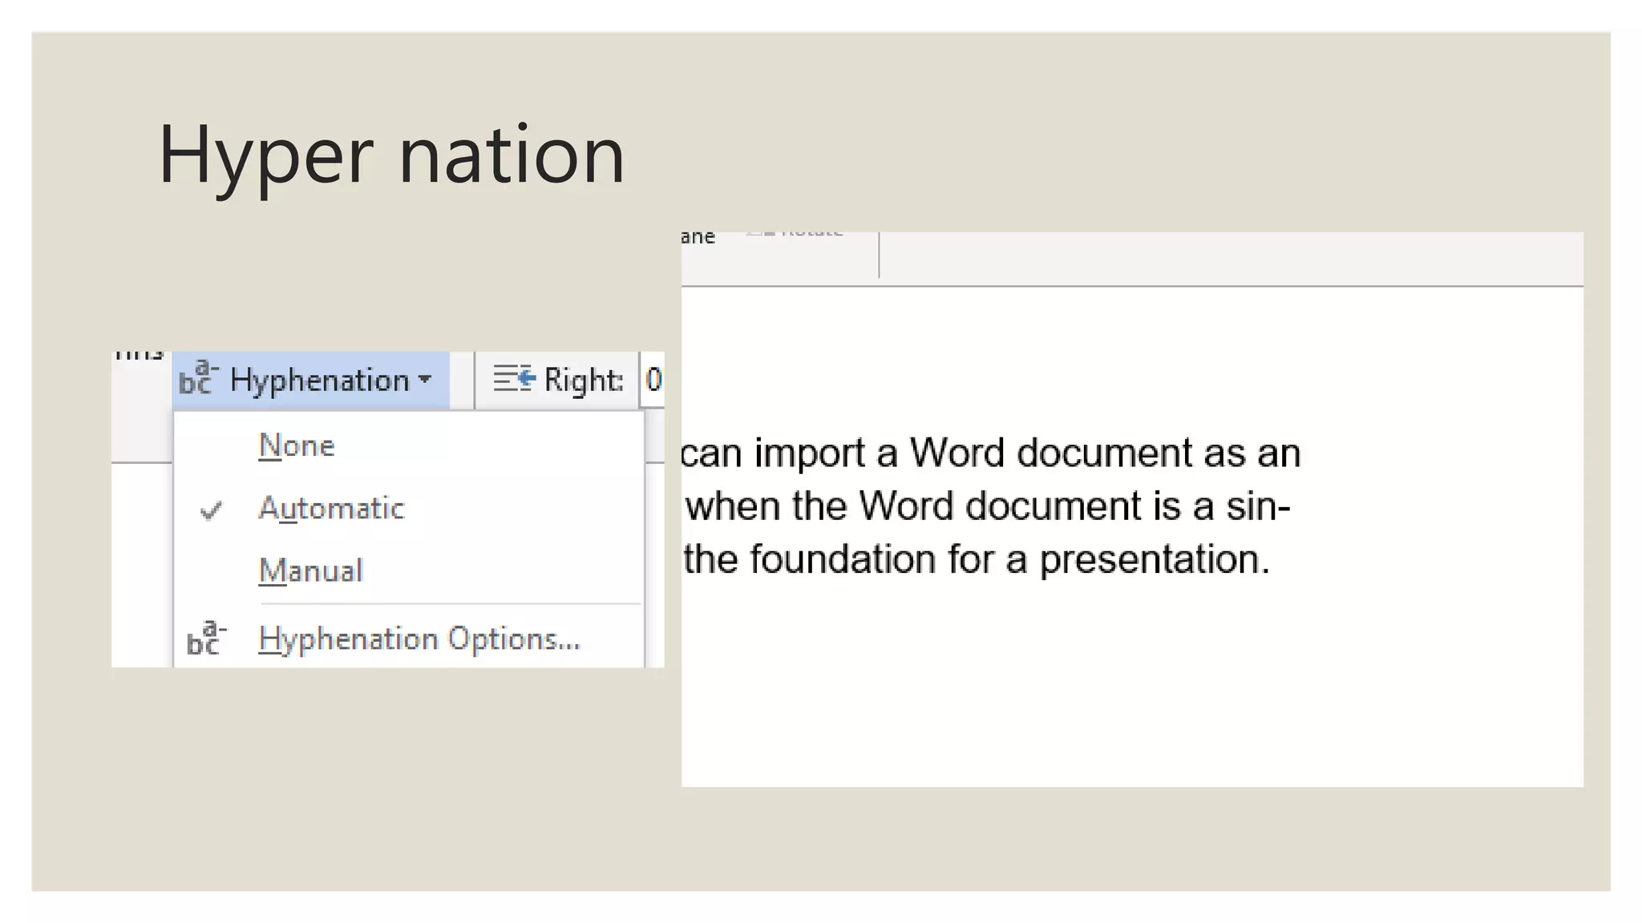The width and height of the screenshot is (1642, 923).
Task: Click the text 'can import a Word document as an'
Action: pos(990,453)
